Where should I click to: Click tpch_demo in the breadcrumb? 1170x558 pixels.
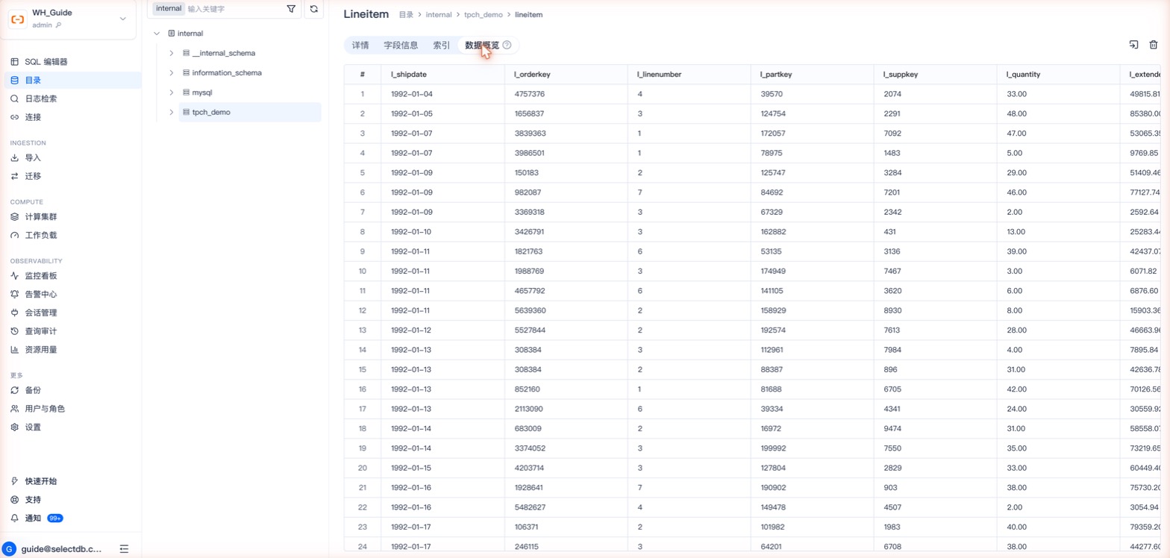(484, 15)
